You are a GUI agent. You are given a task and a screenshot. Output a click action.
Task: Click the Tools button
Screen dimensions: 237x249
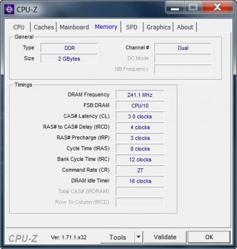[118, 237]
